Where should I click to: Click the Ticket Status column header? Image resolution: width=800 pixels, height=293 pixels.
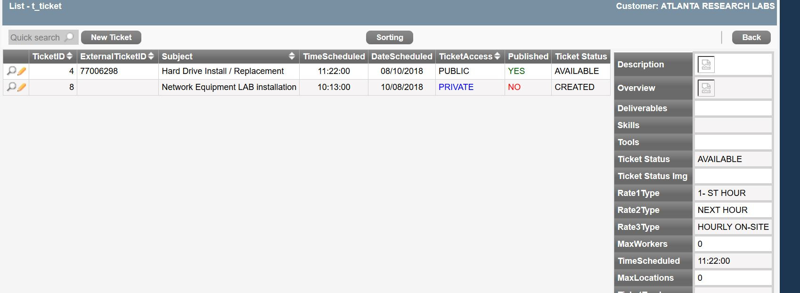(x=581, y=57)
